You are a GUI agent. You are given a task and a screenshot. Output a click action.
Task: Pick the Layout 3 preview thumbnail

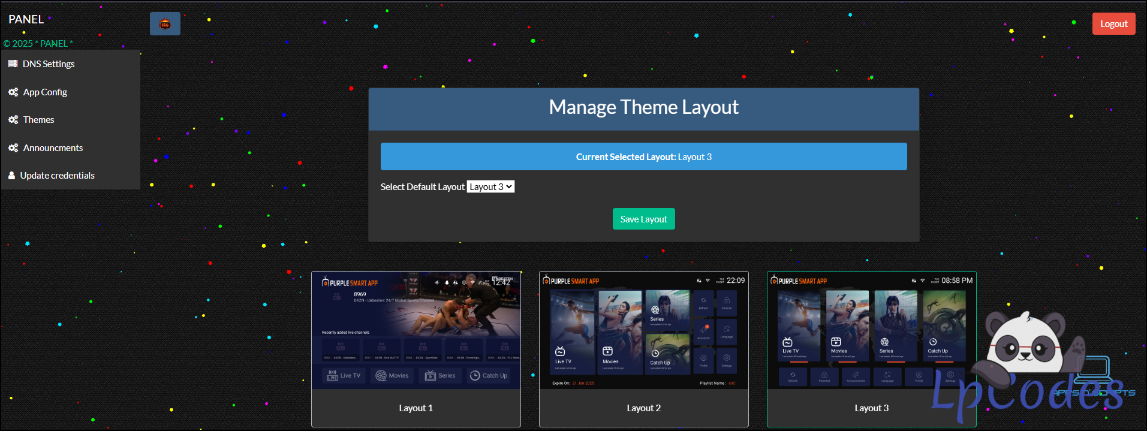click(871, 330)
